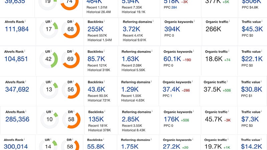267x150 pixels.
Task: Click the Ahrefs Rank value 347,692
Action: (17, 89)
